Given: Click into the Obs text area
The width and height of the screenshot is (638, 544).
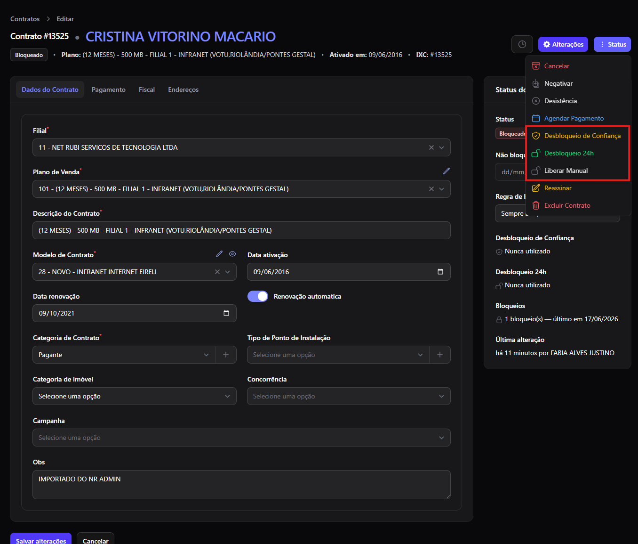Looking at the screenshot, I should (x=241, y=485).
